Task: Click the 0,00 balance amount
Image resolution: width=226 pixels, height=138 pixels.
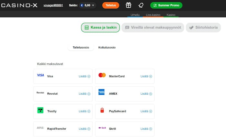Action: [87, 5]
